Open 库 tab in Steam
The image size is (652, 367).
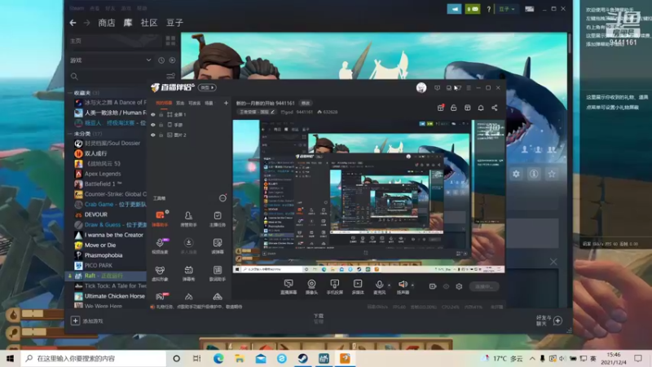[128, 23]
